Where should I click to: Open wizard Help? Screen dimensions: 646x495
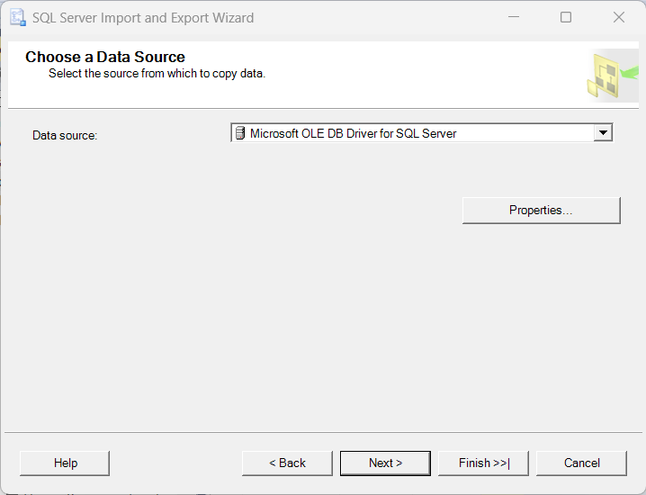pos(65,463)
